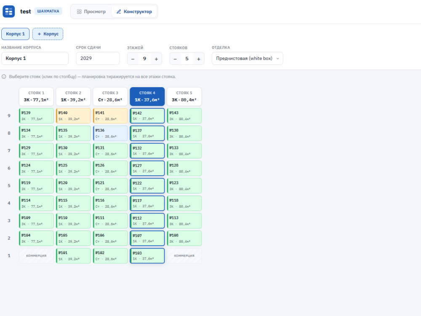Click the blue grid app logo
Image resolution: width=421 pixels, height=316 pixels.
coord(8,11)
